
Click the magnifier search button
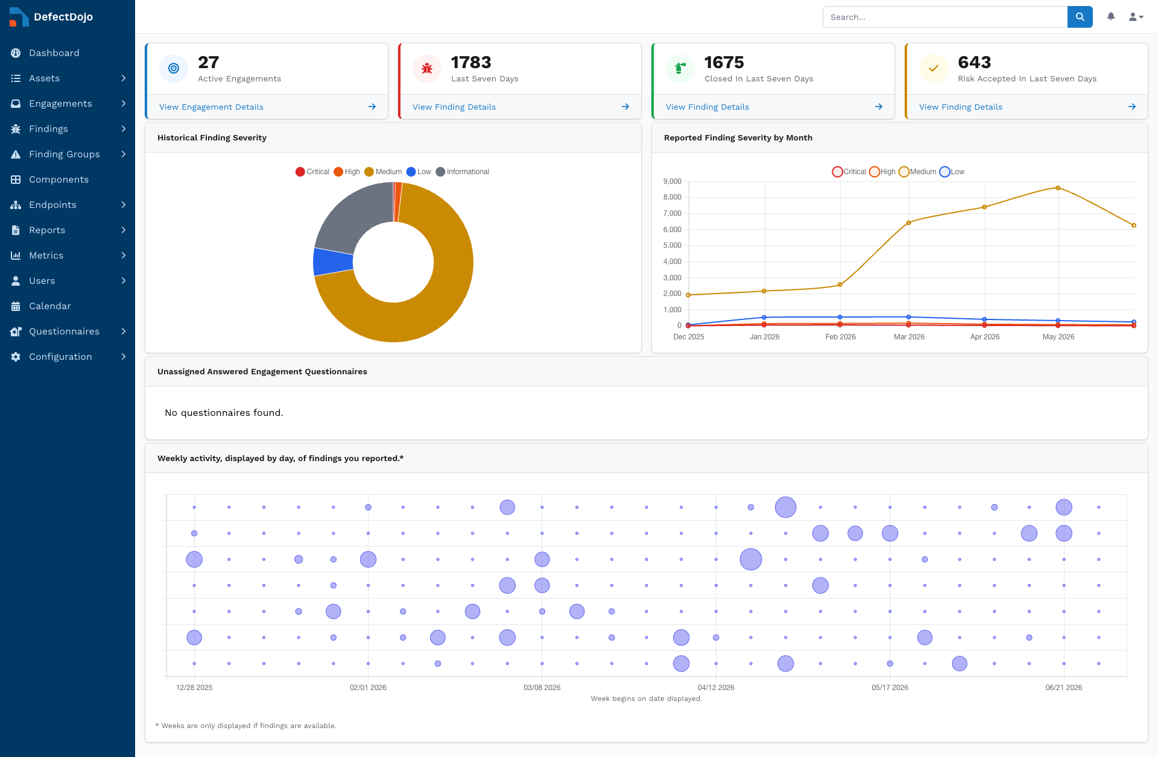pos(1080,17)
